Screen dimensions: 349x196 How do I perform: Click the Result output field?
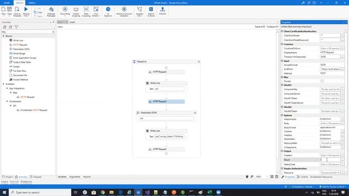pyautogui.click(x=330, y=160)
